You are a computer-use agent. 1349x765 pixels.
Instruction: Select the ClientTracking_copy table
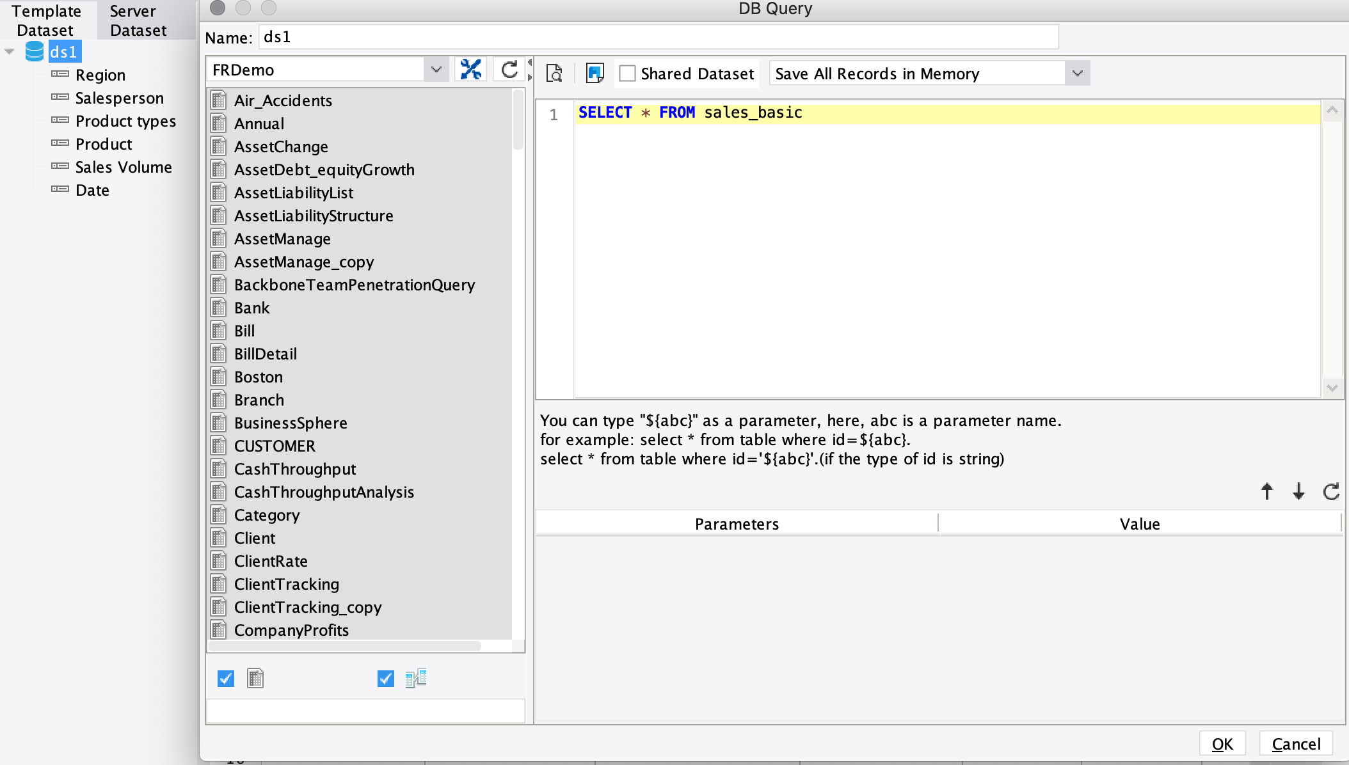point(308,607)
